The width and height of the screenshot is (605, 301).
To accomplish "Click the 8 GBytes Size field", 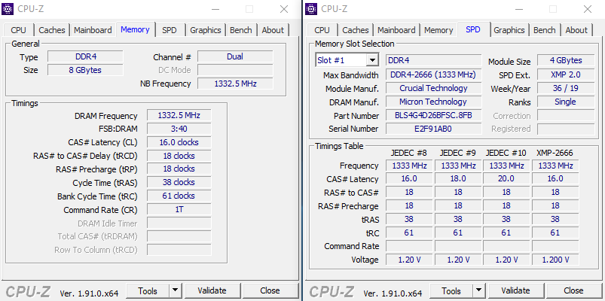I will (85, 70).
